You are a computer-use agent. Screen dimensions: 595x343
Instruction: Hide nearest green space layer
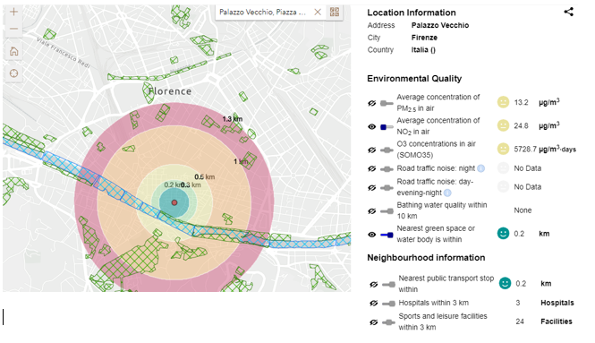(x=372, y=235)
